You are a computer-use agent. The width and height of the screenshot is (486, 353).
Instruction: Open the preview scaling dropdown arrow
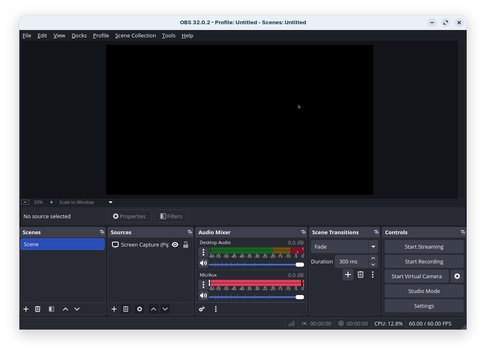click(x=110, y=202)
